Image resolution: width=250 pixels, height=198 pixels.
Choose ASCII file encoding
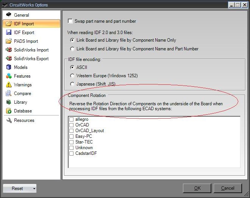pyautogui.click(x=72, y=67)
